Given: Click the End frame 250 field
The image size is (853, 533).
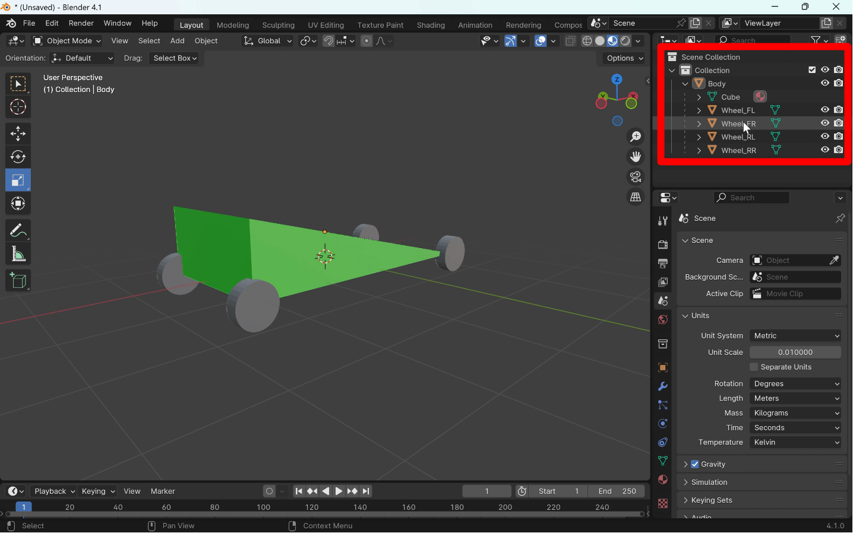Looking at the screenshot, I should [x=617, y=491].
